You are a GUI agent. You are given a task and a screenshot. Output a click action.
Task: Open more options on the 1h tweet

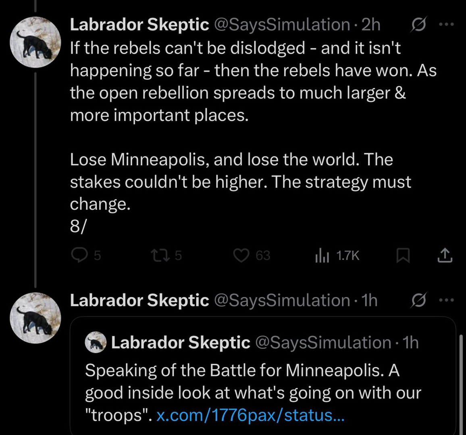(x=446, y=301)
